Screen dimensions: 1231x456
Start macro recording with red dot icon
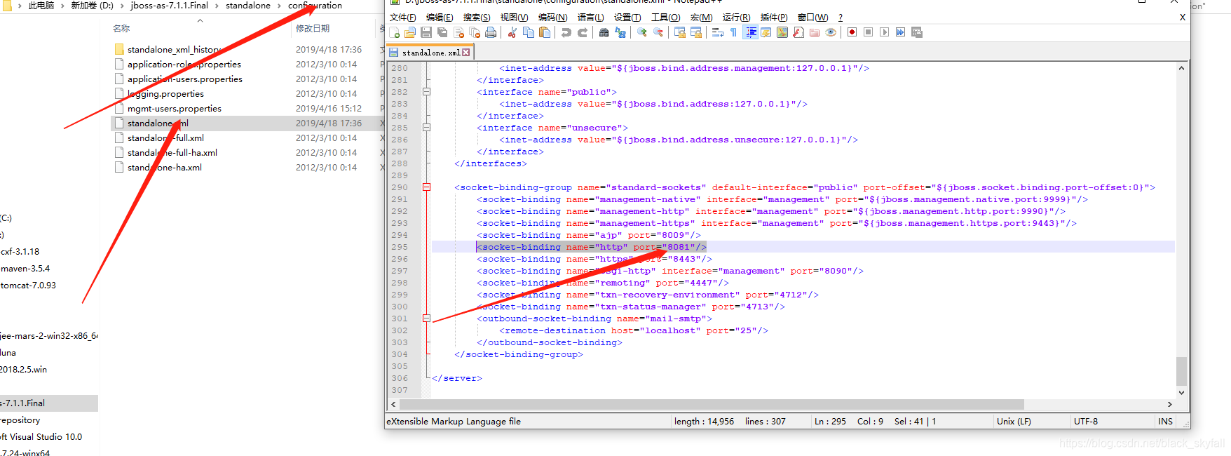pyautogui.click(x=852, y=32)
